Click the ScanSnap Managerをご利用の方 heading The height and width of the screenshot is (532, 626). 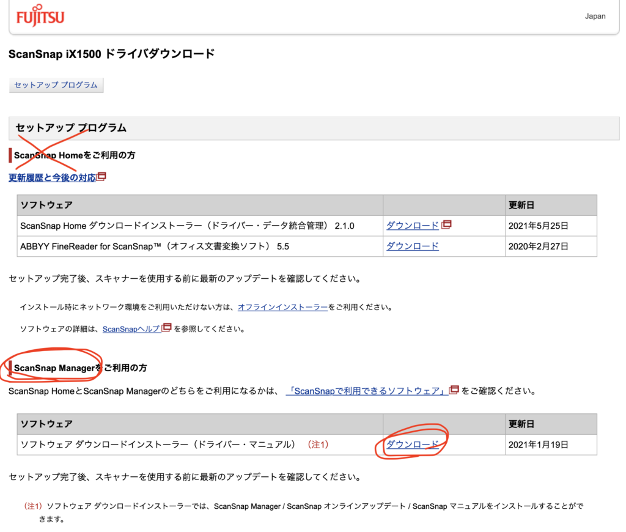coord(80,368)
